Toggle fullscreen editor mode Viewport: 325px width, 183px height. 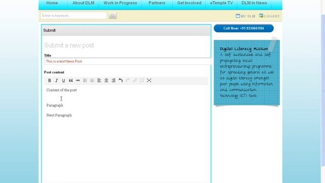[x=149, y=80]
